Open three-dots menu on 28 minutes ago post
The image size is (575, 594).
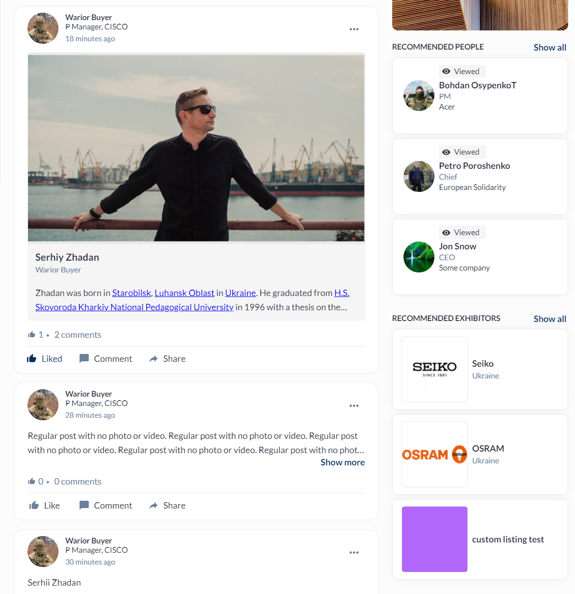pyautogui.click(x=354, y=406)
